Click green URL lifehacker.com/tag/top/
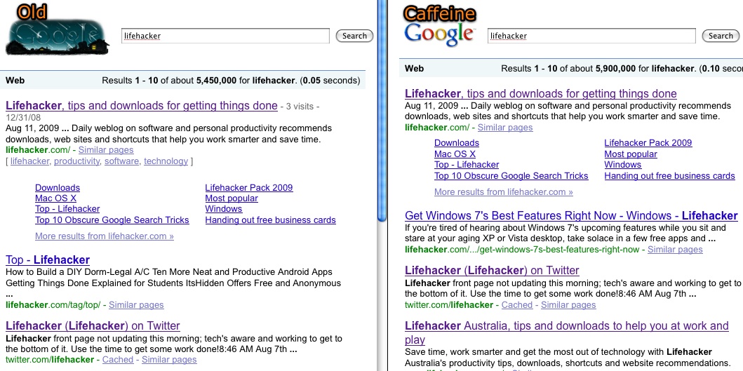743x371 pixels. 53,305
